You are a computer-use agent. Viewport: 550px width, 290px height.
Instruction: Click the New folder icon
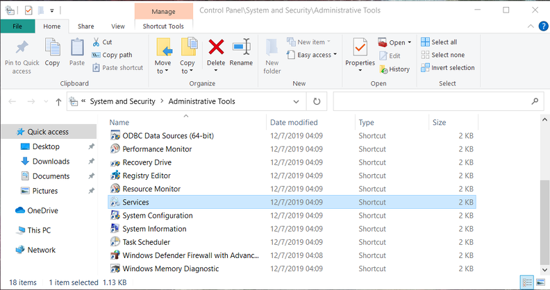click(x=272, y=47)
